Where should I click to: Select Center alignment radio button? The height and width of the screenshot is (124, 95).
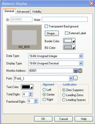[44, 95]
